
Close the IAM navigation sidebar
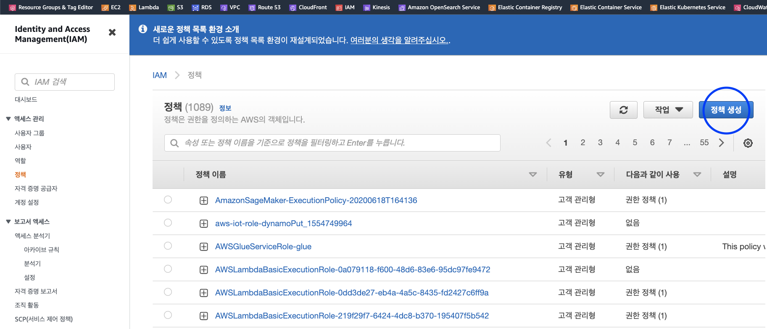tap(112, 32)
